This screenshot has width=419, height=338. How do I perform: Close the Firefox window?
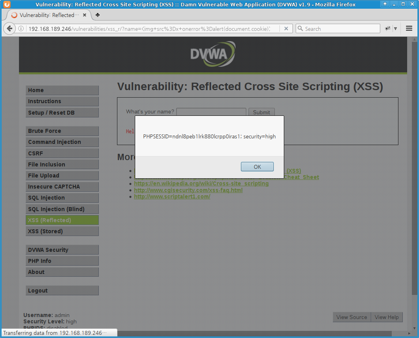[x=412, y=4]
